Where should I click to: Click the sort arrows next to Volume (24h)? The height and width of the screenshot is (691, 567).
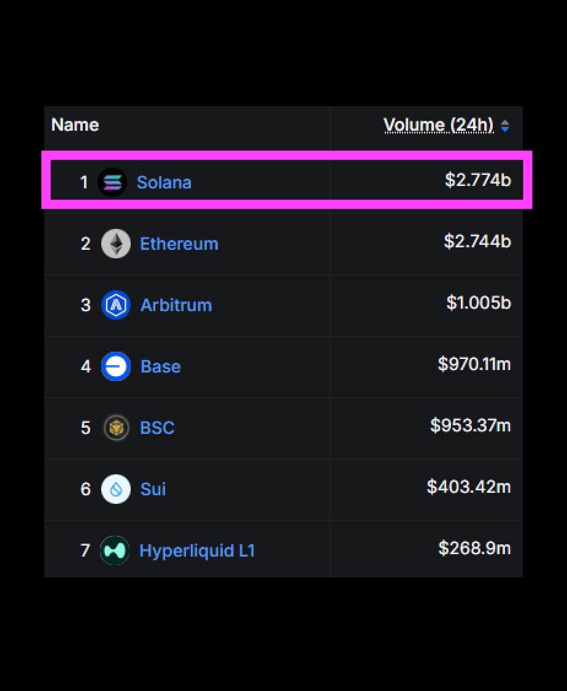[504, 125]
